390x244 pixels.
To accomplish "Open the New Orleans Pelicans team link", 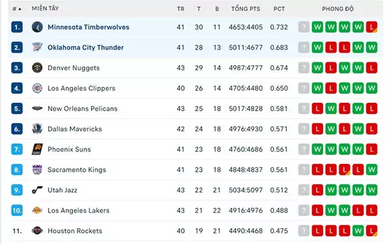I will 83,109.
